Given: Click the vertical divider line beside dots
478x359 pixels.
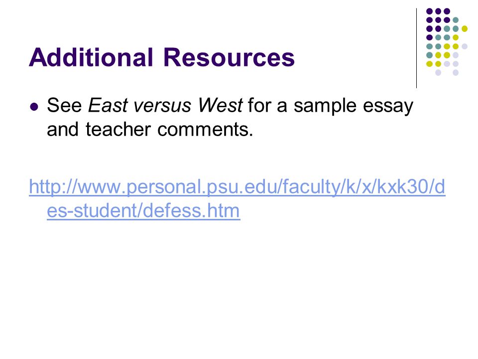Looking at the screenshot, I should point(416,48).
